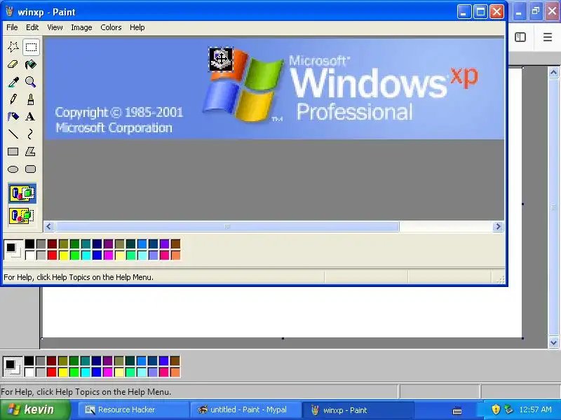Activate the Pick Color eyedropper
This screenshot has height=420, width=561.
pos(13,82)
